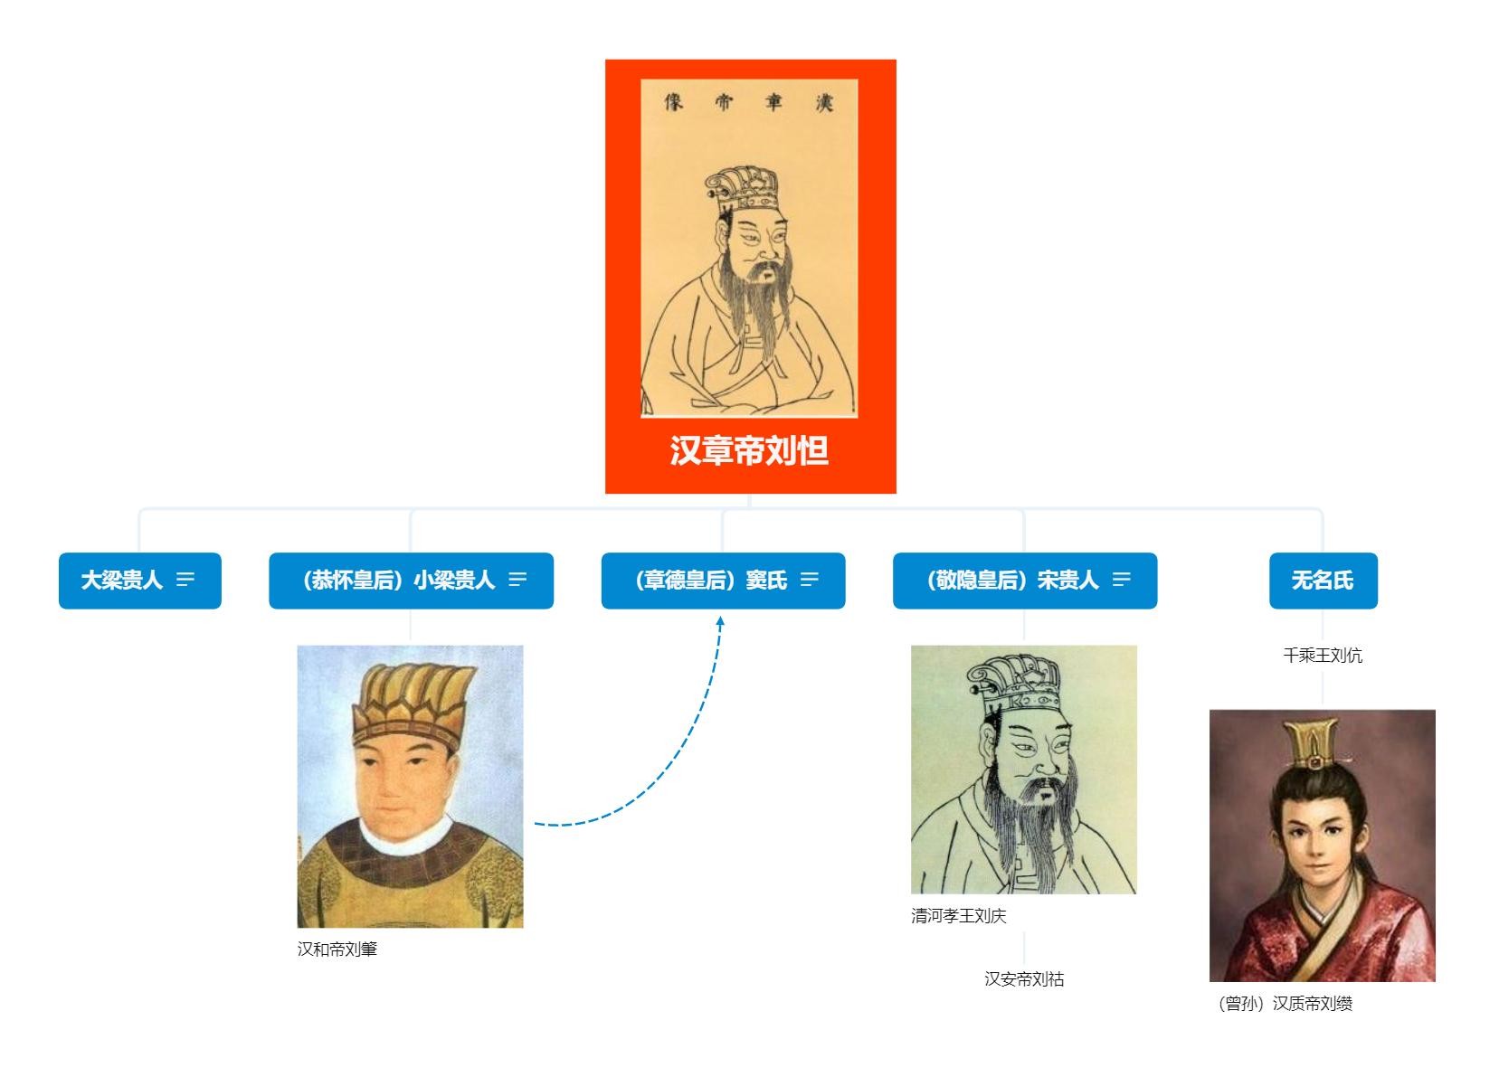Screen dimensions: 1499x1077
Task: Open the note icon on 小梁贵人 node
Action: [x=517, y=580]
